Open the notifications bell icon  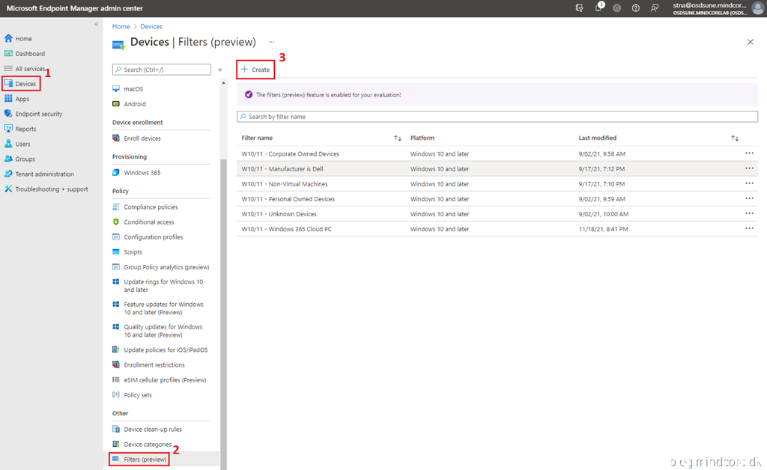[598, 8]
